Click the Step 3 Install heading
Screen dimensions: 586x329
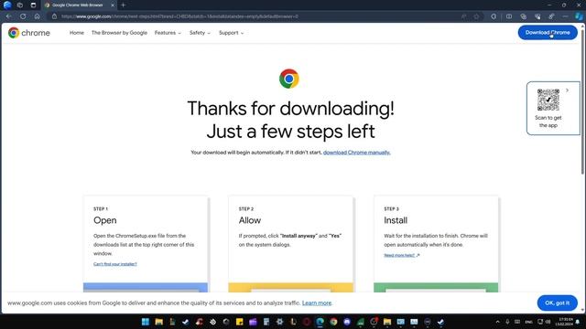[396, 220]
